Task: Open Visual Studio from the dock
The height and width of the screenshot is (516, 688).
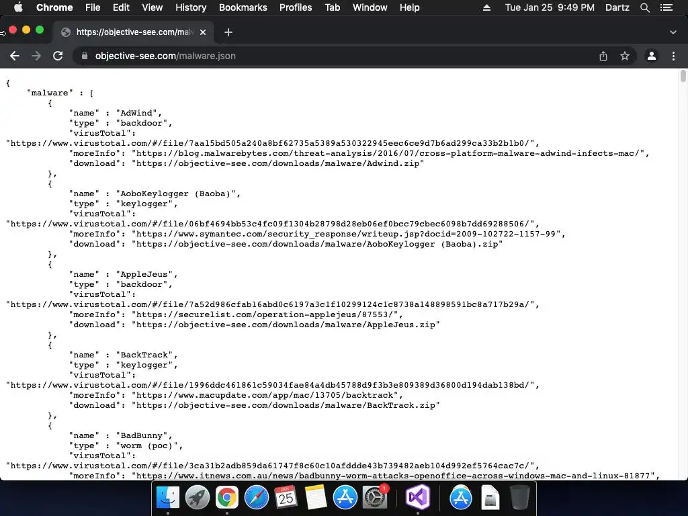Action: [418, 498]
